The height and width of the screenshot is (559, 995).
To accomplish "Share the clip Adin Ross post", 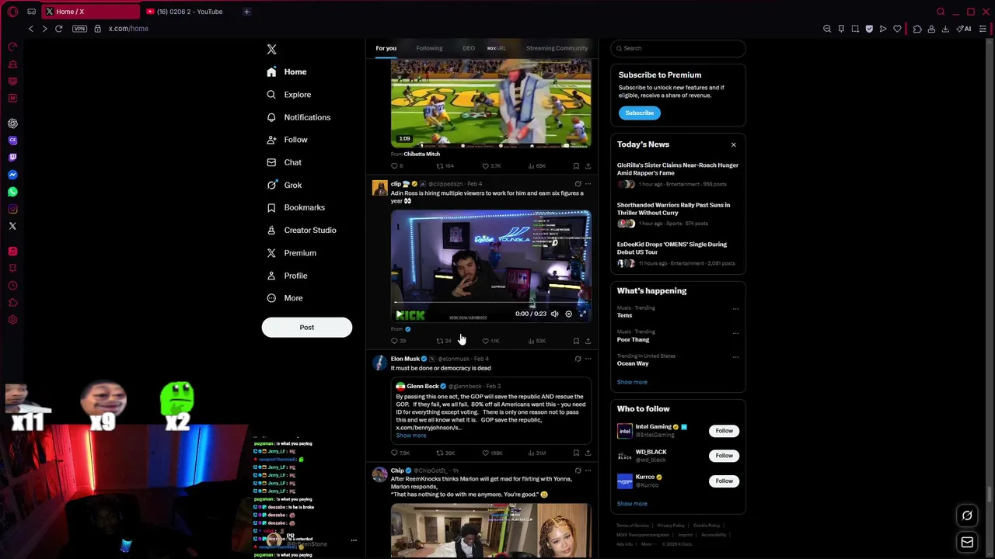I will tap(588, 341).
